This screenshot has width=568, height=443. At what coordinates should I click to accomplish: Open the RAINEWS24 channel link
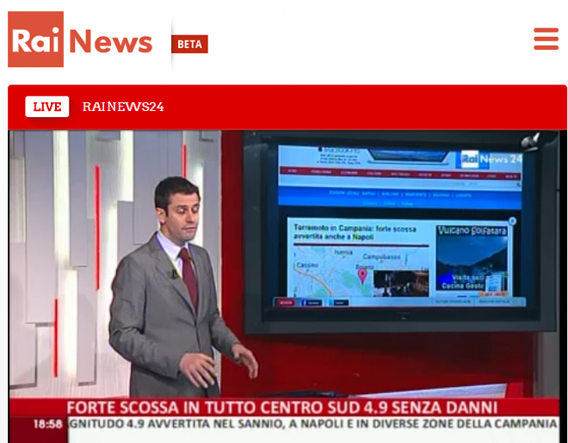tap(123, 107)
